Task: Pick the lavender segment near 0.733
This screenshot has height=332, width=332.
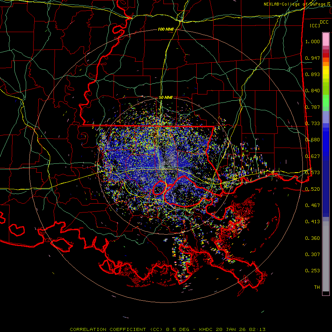Action: pos(326,117)
